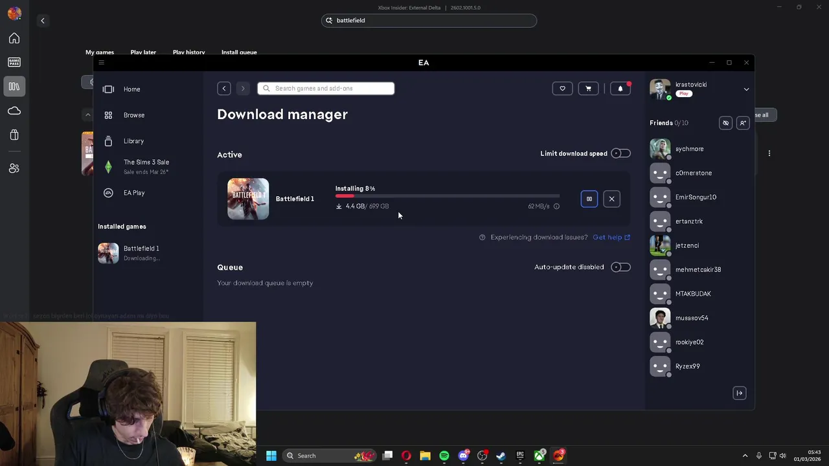829x466 pixels.
Task: Click Battlefield 1 download cover art
Action: pos(248,199)
